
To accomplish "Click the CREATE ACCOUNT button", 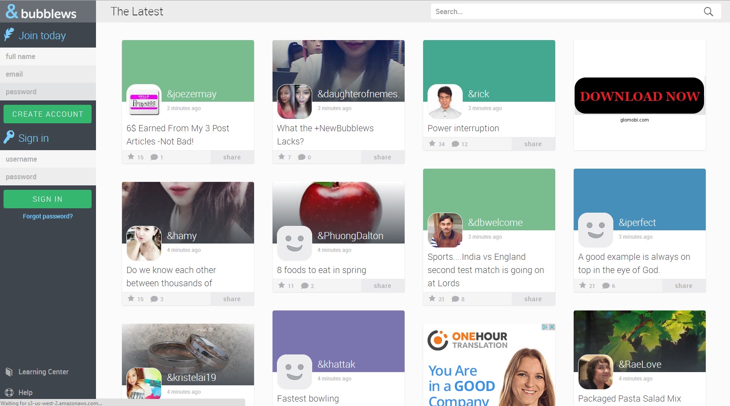I will 48,114.
